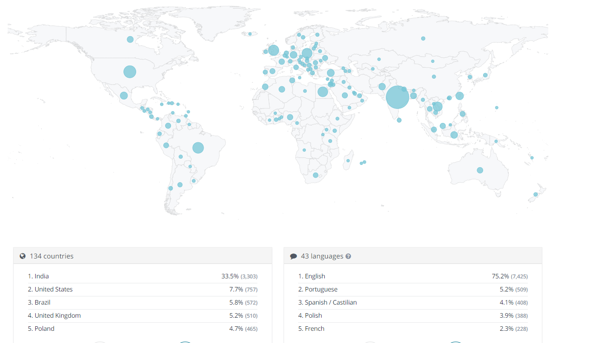Click French's 2.3% (228) value

coord(514,329)
